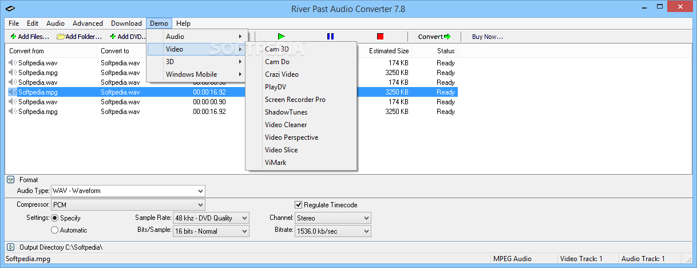
Task: Click the Add Files... button
Action: click(x=30, y=37)
